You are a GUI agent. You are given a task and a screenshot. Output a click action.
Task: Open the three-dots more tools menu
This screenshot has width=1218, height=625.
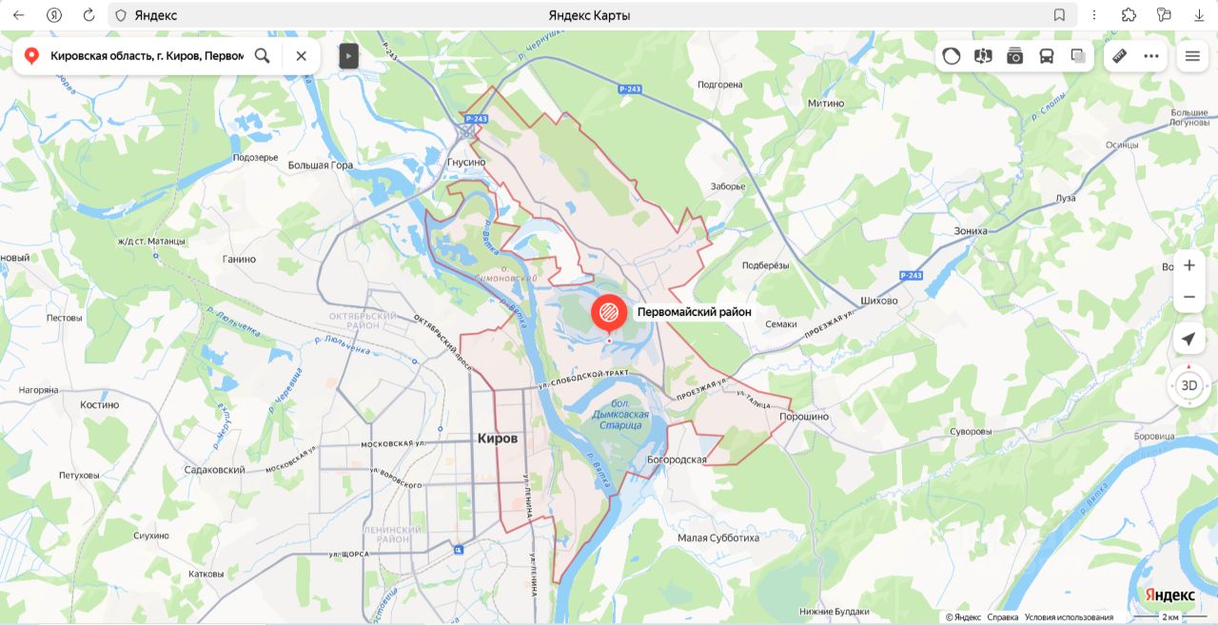click(1151, 56)
